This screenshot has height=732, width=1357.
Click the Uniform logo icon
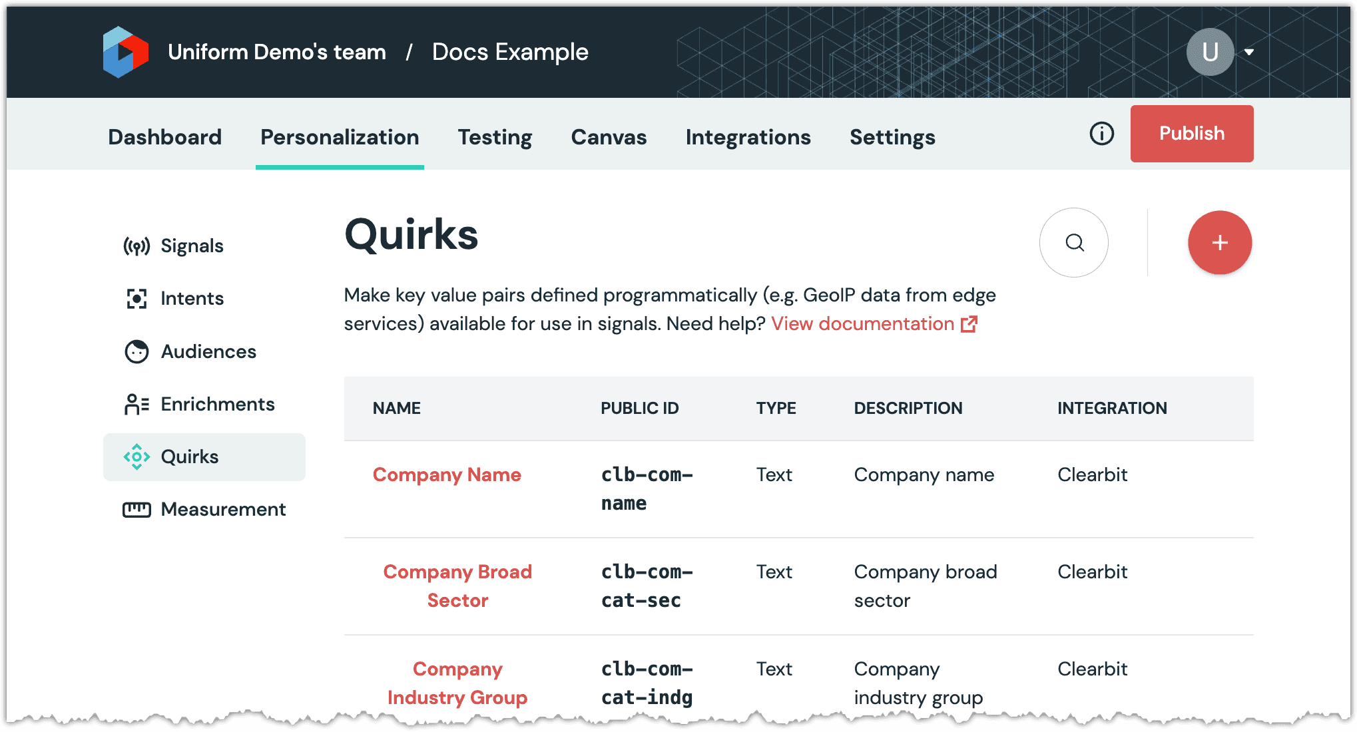pyautogui.click(x=125, y=52)
